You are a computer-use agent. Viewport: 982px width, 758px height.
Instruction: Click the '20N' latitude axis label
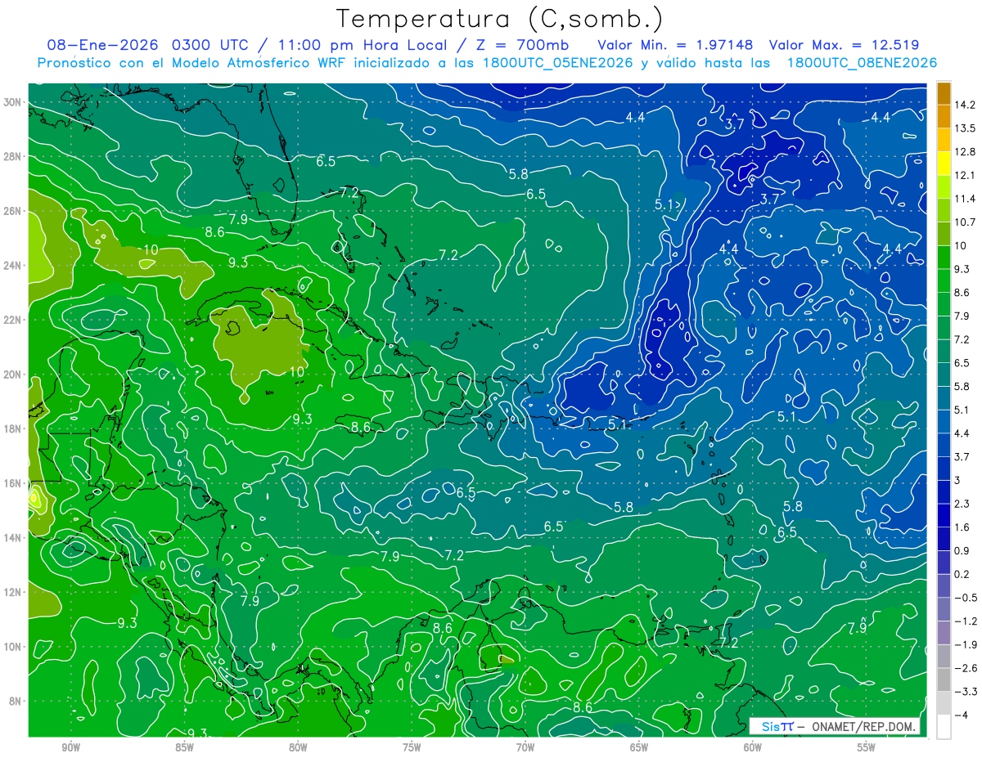click(14, 375)
